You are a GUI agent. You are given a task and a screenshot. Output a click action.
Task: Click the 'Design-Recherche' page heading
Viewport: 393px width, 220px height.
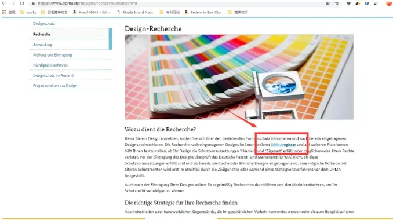point(153,29)
